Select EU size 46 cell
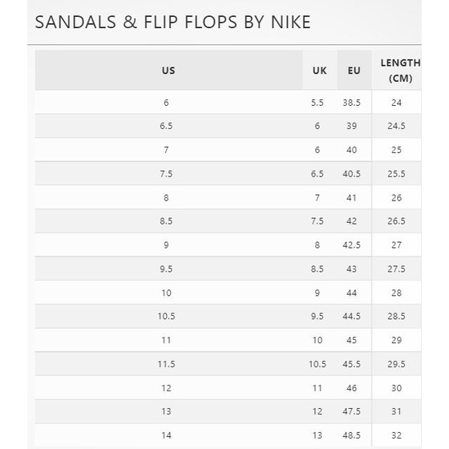 (x=352, y=388)
